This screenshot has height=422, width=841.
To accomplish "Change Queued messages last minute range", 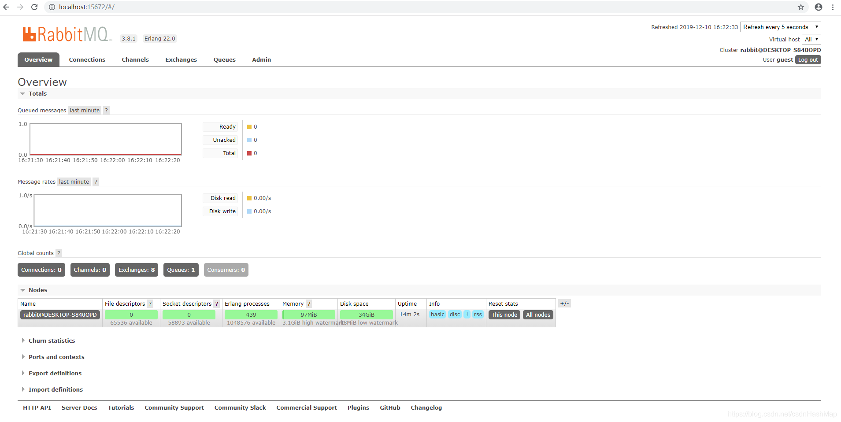I will (x=85, y=111).
